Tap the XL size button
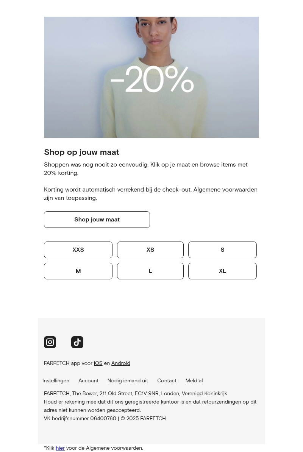The height and width of the screenshot is (452, 303). [x=222, y=271]
